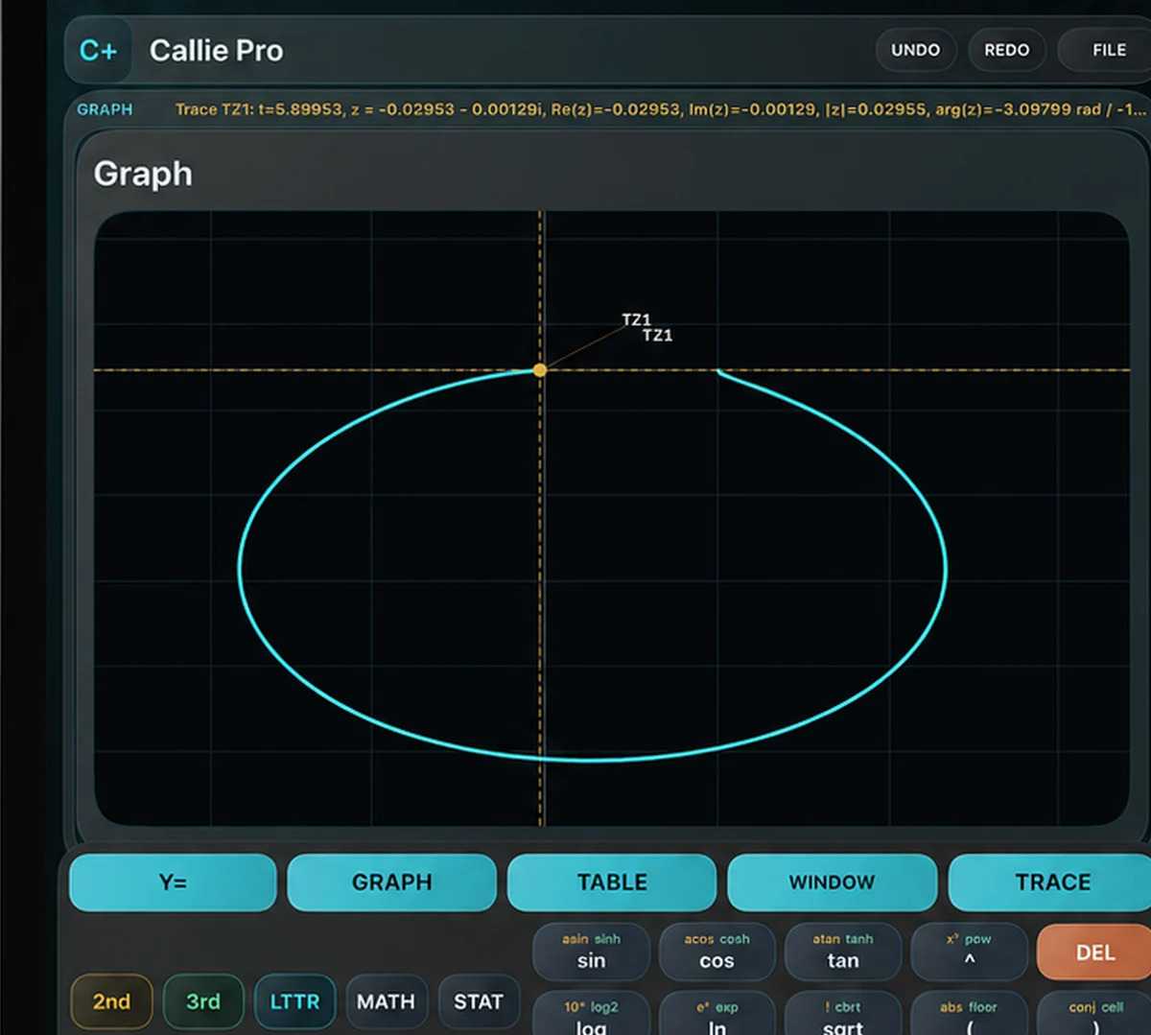Tap the sqrt key

tap(843, 1015)
